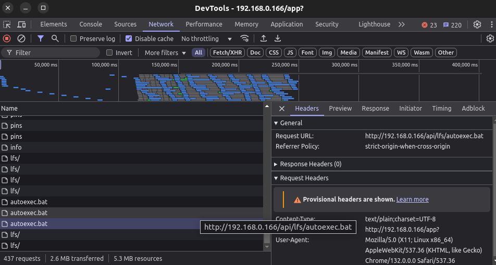
Task: Click the request list scrollbar up arrow
Action: tap(267, 107)
